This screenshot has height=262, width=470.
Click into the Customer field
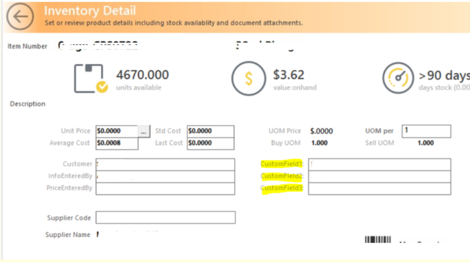tap(165, 164)
